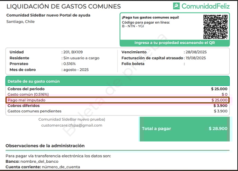Screen dimensions: 238x171
Task: Click the 'LIQUIDACIÓN DE GASTOS COMUNES' title
Action: [64, 6]
